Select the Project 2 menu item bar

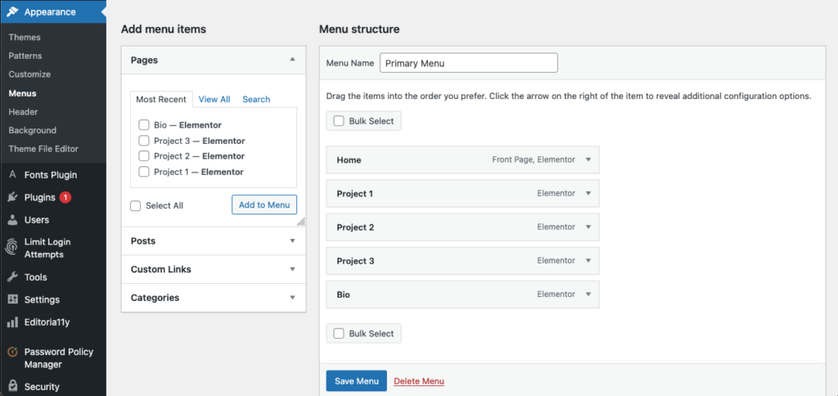463,227
